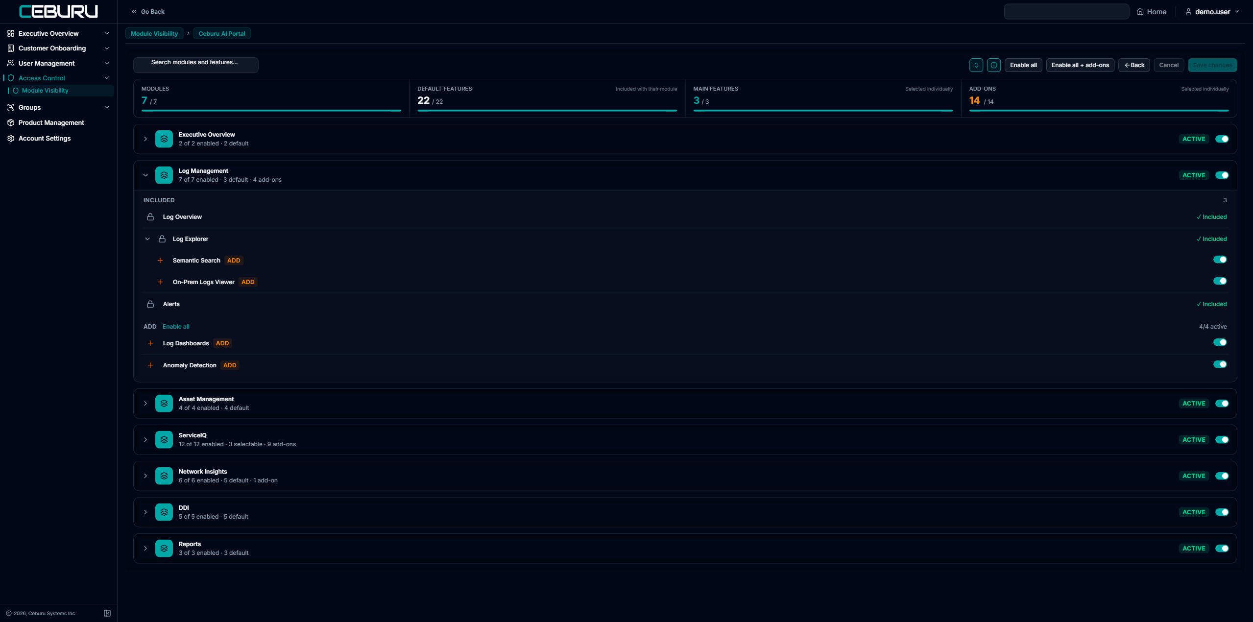The height and width of the screenshot is (622, 1253).
Task: Click the lock icon beside Log Overview
Action: tap(150, 217)
